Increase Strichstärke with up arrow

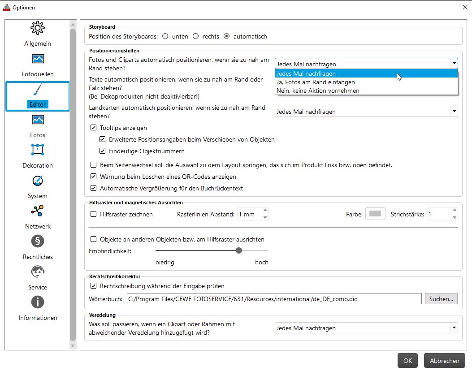455,210
